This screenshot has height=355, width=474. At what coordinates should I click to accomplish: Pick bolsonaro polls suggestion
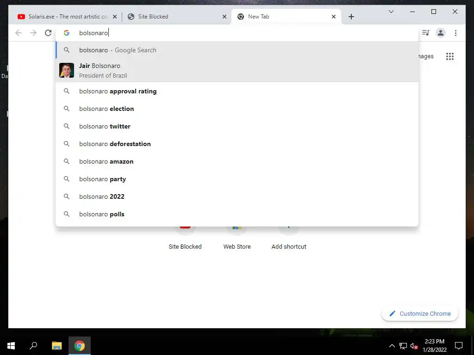pos(237,214)
